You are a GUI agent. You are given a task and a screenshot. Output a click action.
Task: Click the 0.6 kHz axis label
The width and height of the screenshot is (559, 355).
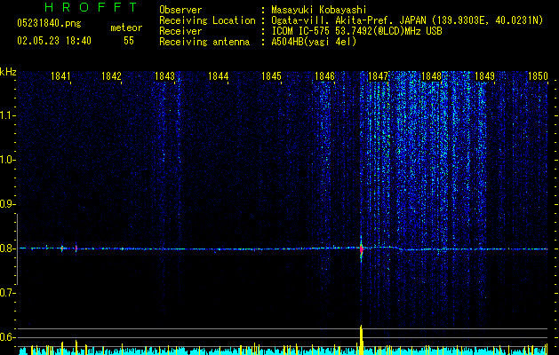point(6,337)
